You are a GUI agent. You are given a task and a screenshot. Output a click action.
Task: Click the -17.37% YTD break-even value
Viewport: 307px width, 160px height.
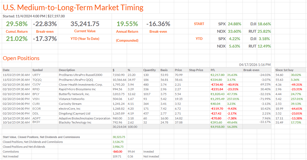(45, 39)
